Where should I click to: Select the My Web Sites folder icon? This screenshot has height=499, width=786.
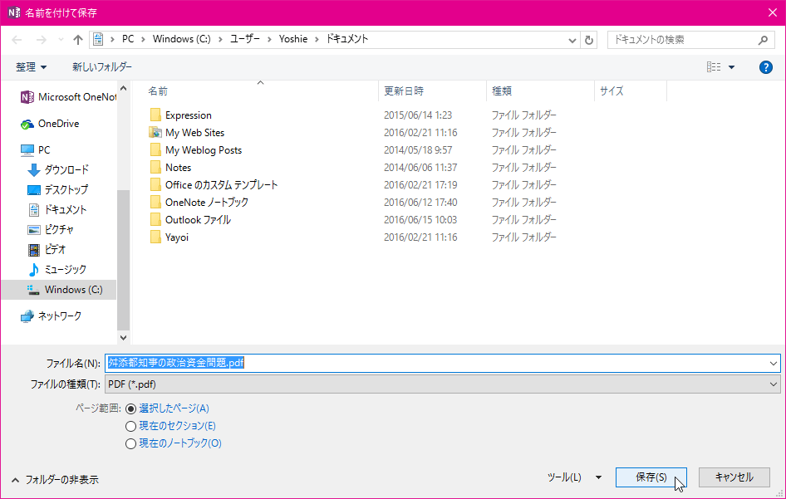coord(155,133)
